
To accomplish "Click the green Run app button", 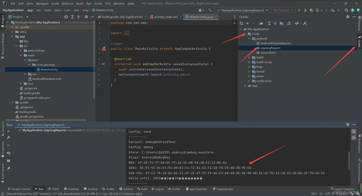I will 299,10.
